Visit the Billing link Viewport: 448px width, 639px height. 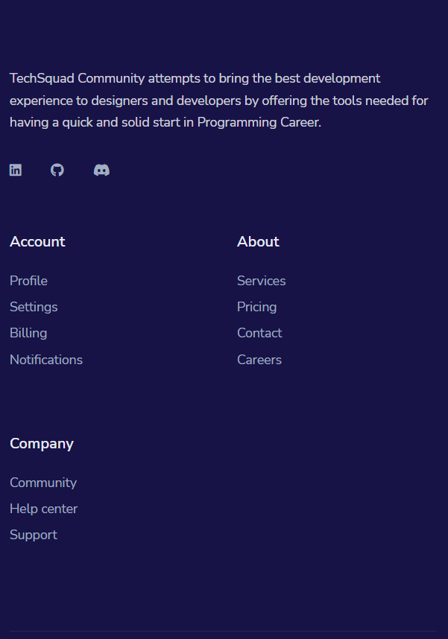pyautogui.click(x=28, y=334)
